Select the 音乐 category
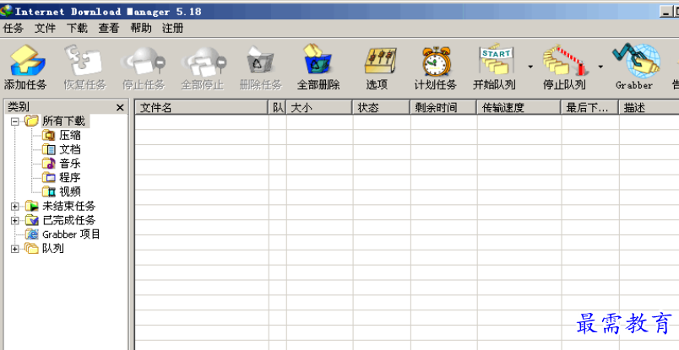This screenshot has height=350, width=679. (x=70, y=164)
